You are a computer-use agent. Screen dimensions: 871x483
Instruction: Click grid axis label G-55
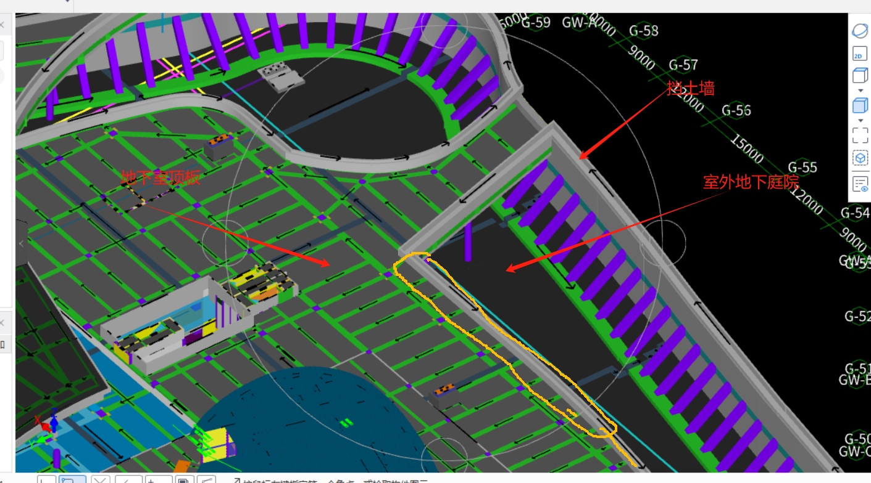[802, 167]
